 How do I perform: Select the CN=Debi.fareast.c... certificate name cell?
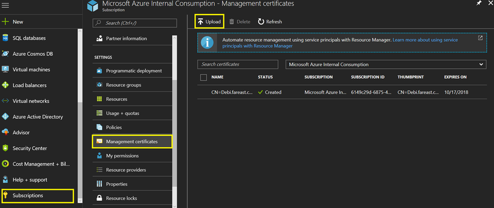[x=232, y=93]
